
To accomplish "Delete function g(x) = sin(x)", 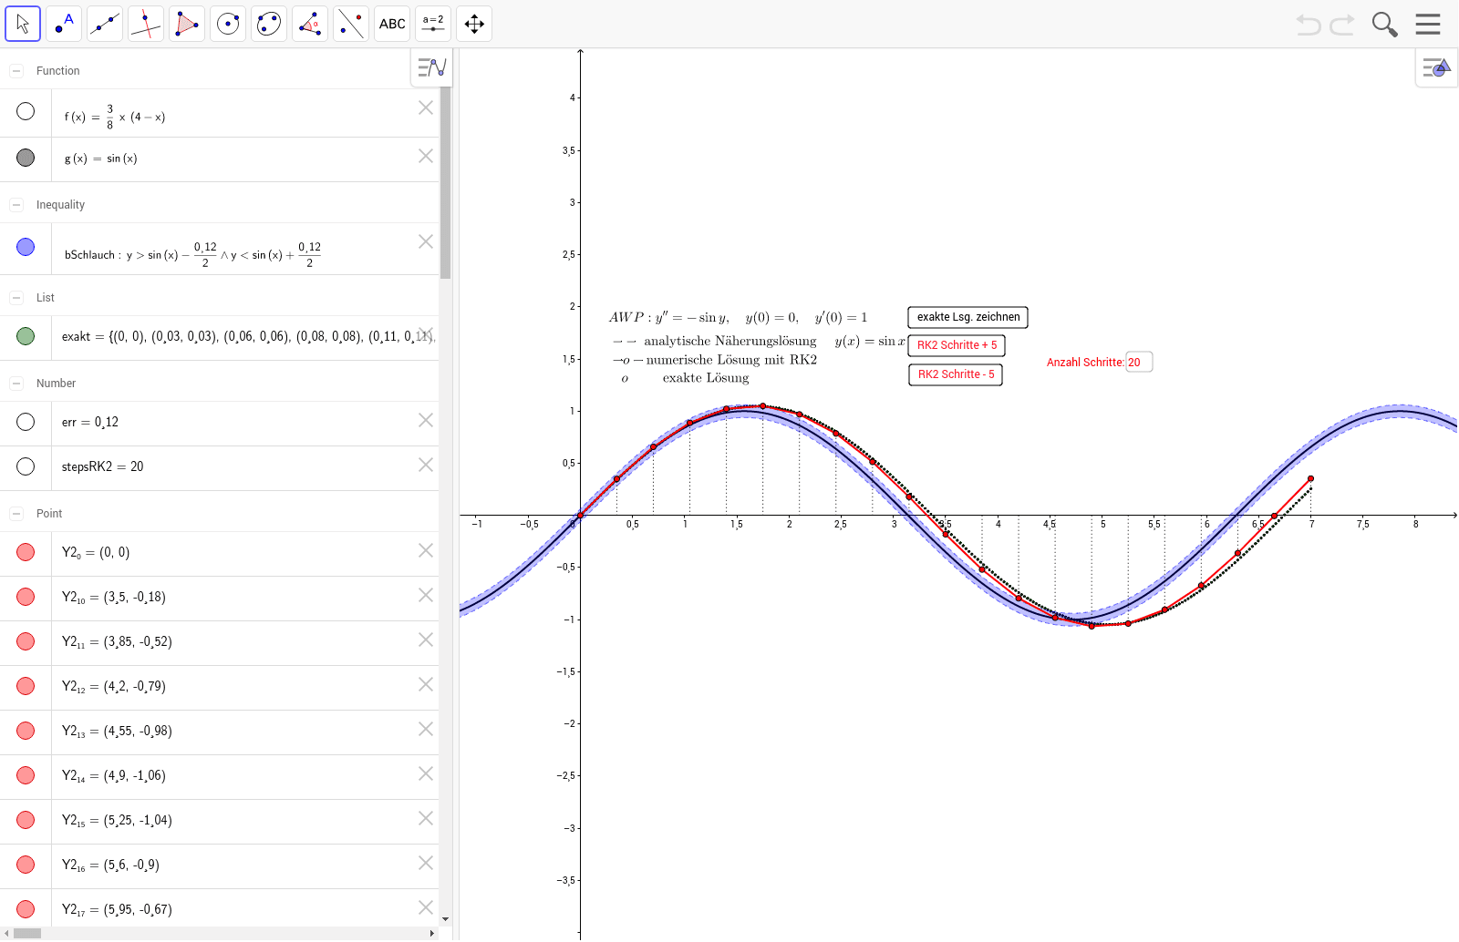I will tap(426, 156).
